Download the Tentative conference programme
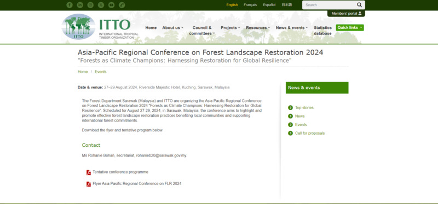 point(120,172)
